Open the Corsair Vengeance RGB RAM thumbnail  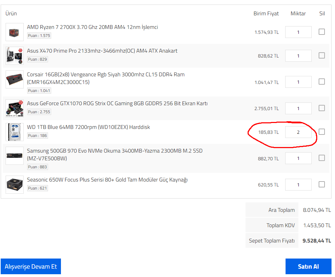15,79
